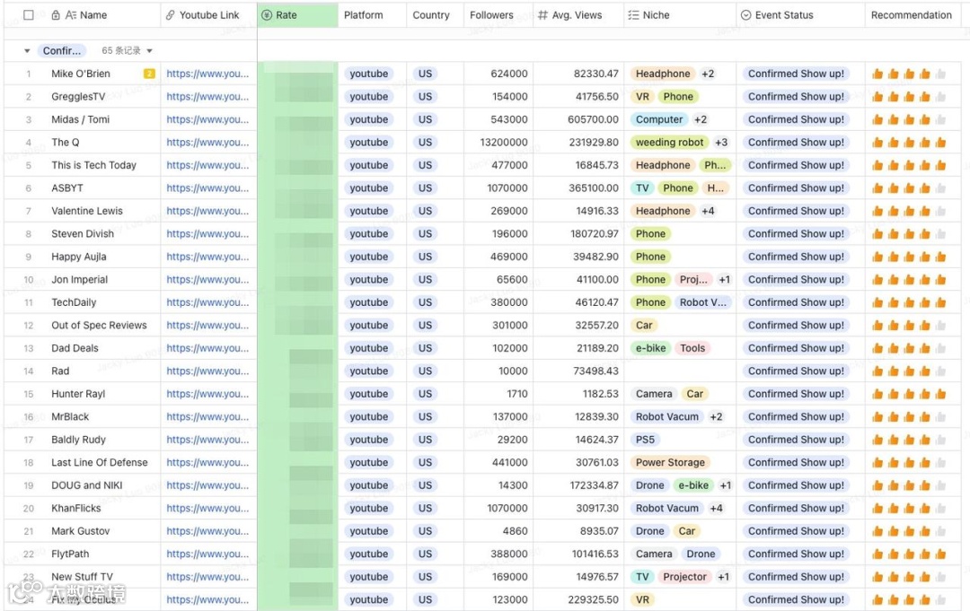This screenshot has width=970, height=611.
Task: Select the name cell DOUG and NIKI
Action: pyautogui.click(x=86, y=485)
